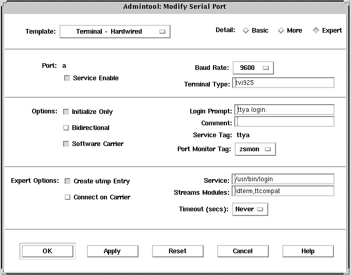Click the Cancel button
This screenshot has height=275, width=351.
pos(242,251)
